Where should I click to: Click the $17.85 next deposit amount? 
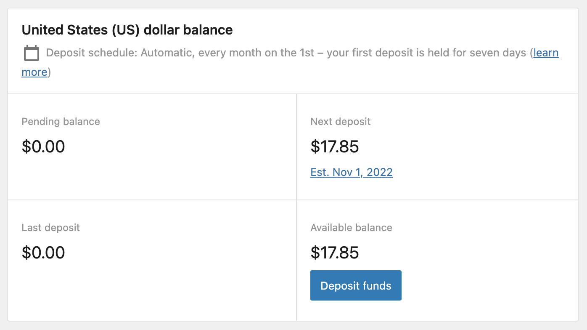(x=335, y=147)
